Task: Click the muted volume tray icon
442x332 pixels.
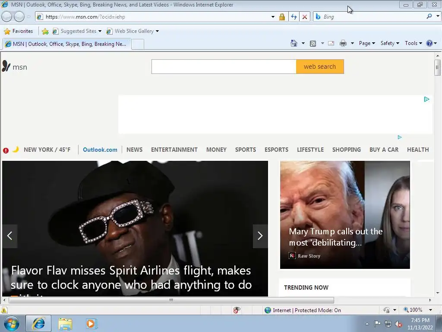Action: [x=398, y=324]
